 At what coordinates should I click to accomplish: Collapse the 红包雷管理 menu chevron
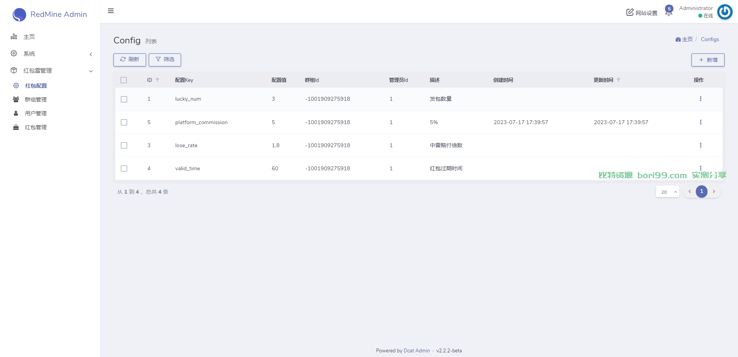(91, 71)
